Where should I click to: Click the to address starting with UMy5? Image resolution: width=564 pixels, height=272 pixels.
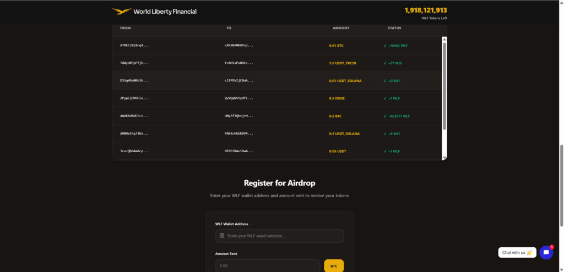[x=239, y=116]
